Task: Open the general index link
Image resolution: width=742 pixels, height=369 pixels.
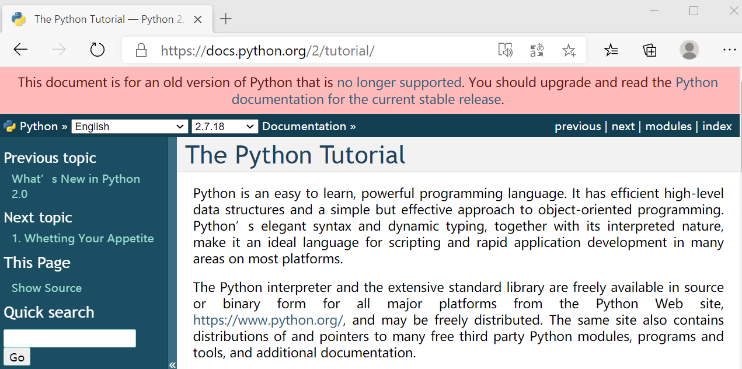Action: coord(717,127)
